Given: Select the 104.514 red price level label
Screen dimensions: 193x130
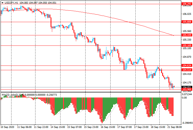Looking at the screenshot, I should [187, 70].
